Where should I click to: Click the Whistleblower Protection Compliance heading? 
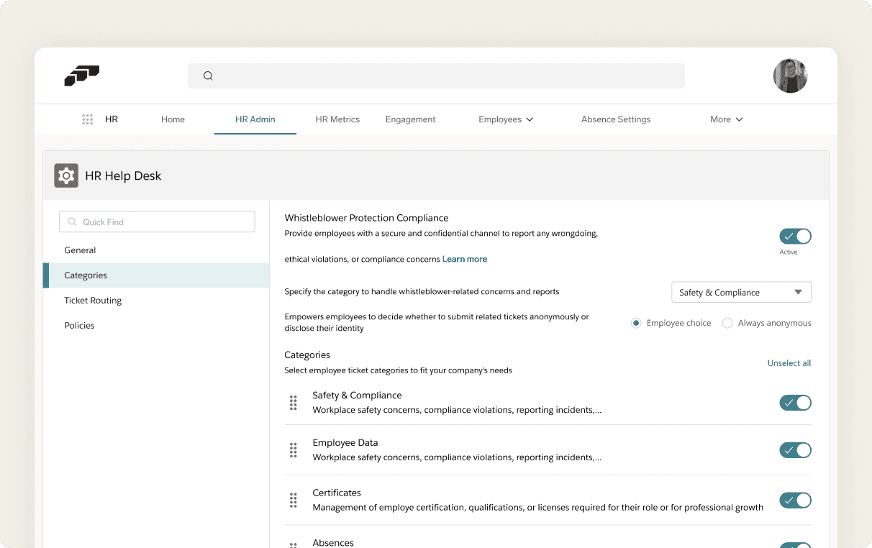point(366,218)
